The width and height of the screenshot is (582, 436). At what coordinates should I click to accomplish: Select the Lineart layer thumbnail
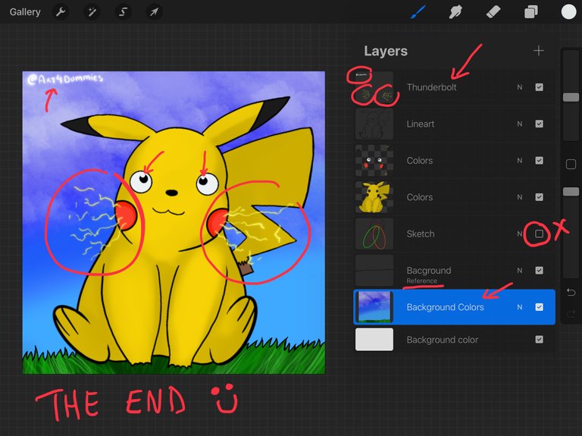click(374, 124)
